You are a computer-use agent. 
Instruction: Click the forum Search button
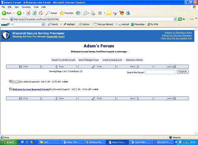183,72
